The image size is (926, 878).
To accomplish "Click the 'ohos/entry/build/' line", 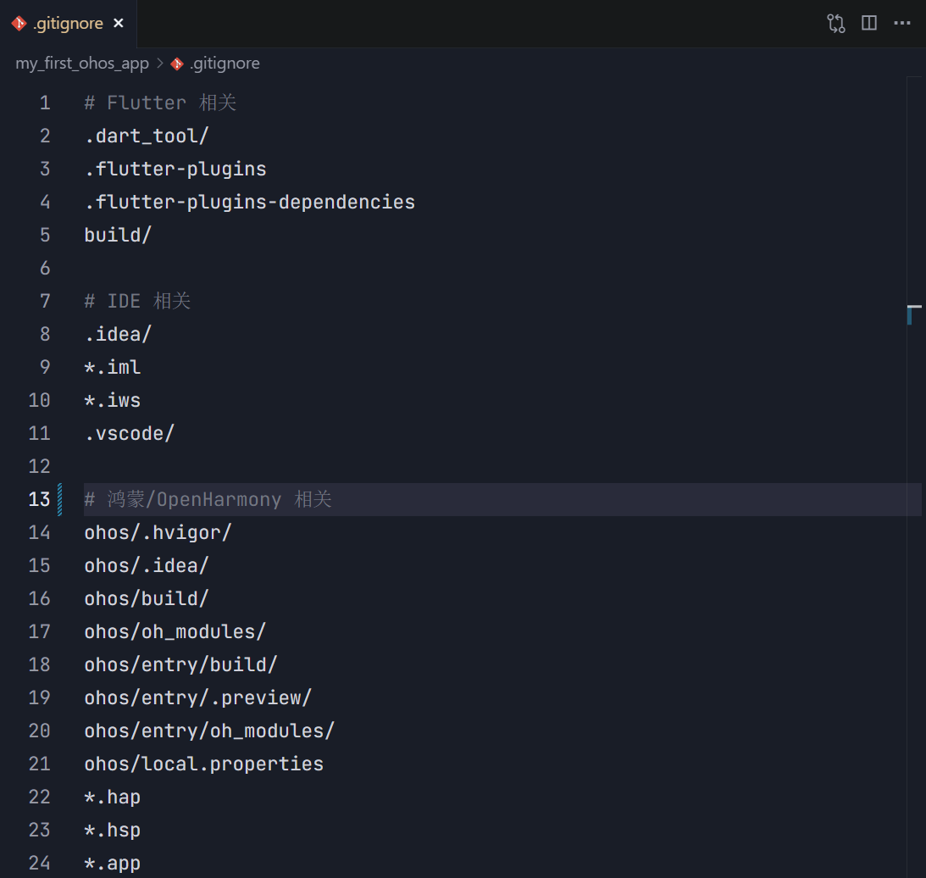I will pos(180,664).
